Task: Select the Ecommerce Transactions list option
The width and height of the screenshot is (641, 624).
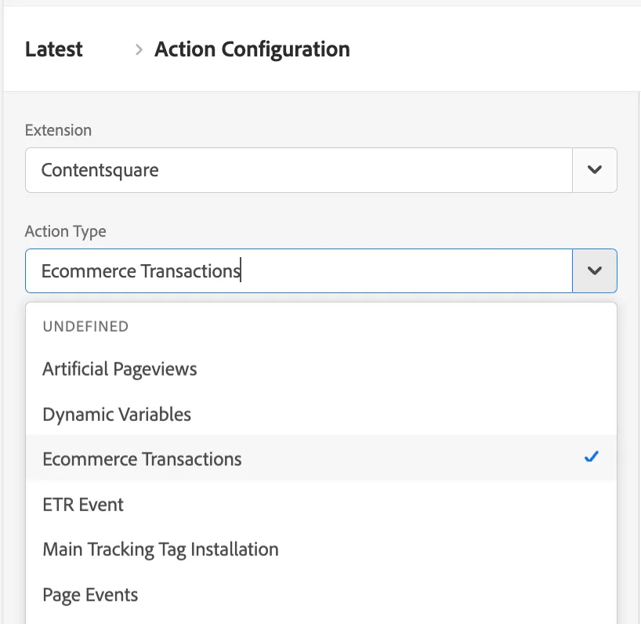Action: click(142, 459)
